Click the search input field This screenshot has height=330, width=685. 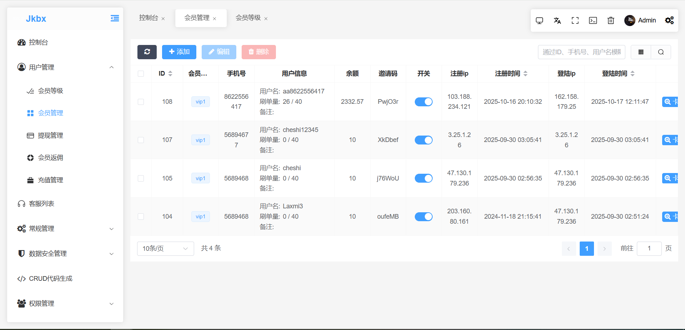point(581,52)
